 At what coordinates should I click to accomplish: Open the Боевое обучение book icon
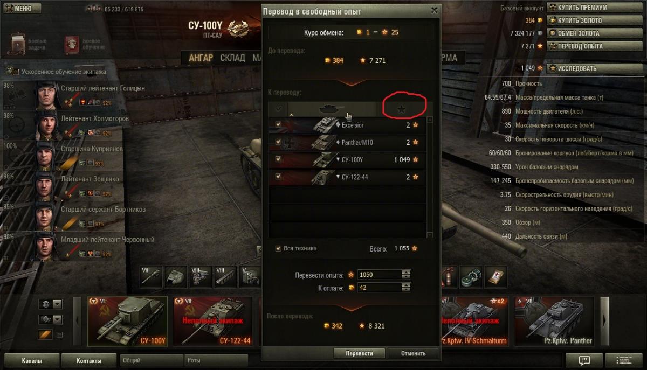coord(72,45)
